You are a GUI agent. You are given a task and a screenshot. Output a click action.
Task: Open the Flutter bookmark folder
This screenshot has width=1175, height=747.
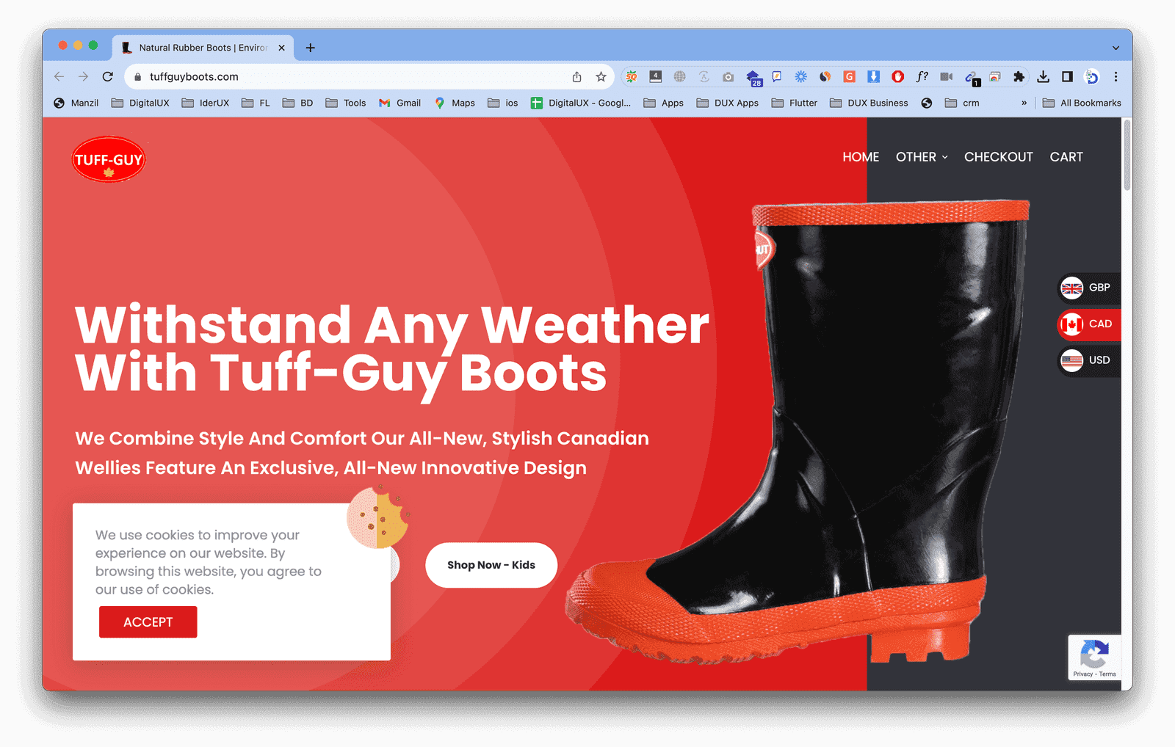(795, 103)
